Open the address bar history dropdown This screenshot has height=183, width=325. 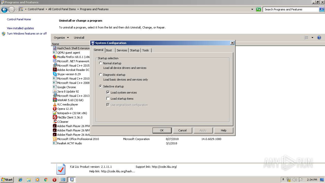click(x=252, y=9)
